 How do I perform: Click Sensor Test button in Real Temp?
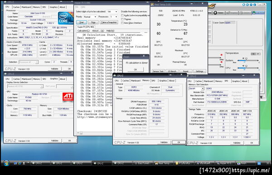click(x=158, y=71)
